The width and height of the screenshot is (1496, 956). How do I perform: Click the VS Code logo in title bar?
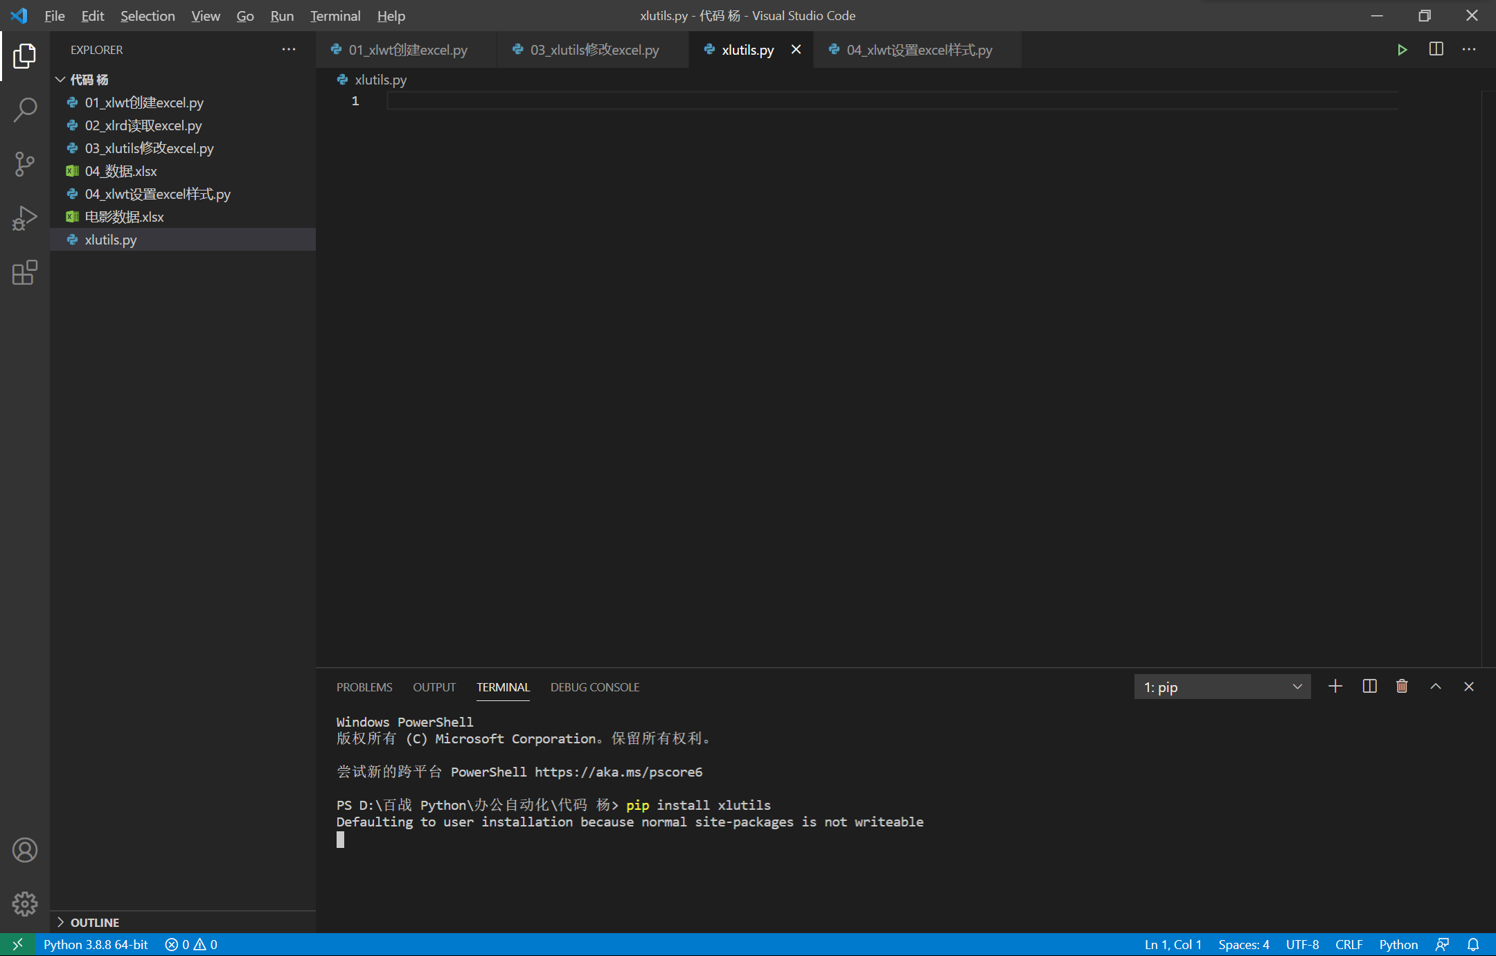(x=19, y=15)
